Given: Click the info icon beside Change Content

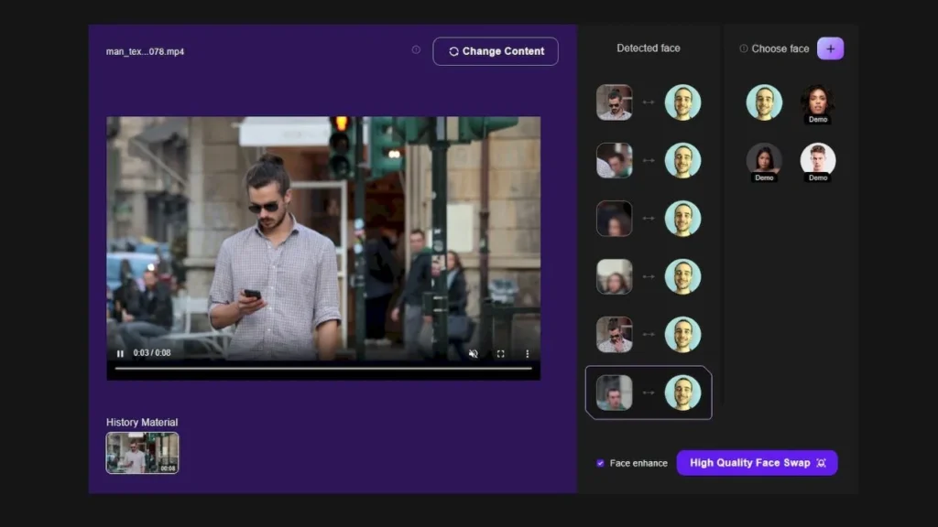Looking at the screenshot, I should coord(415,50).
